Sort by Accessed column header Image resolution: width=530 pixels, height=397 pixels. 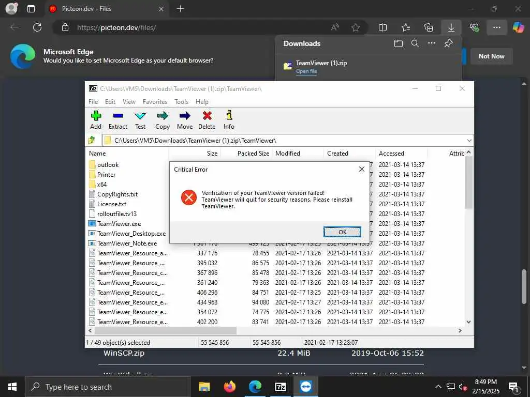coord(402,153)
